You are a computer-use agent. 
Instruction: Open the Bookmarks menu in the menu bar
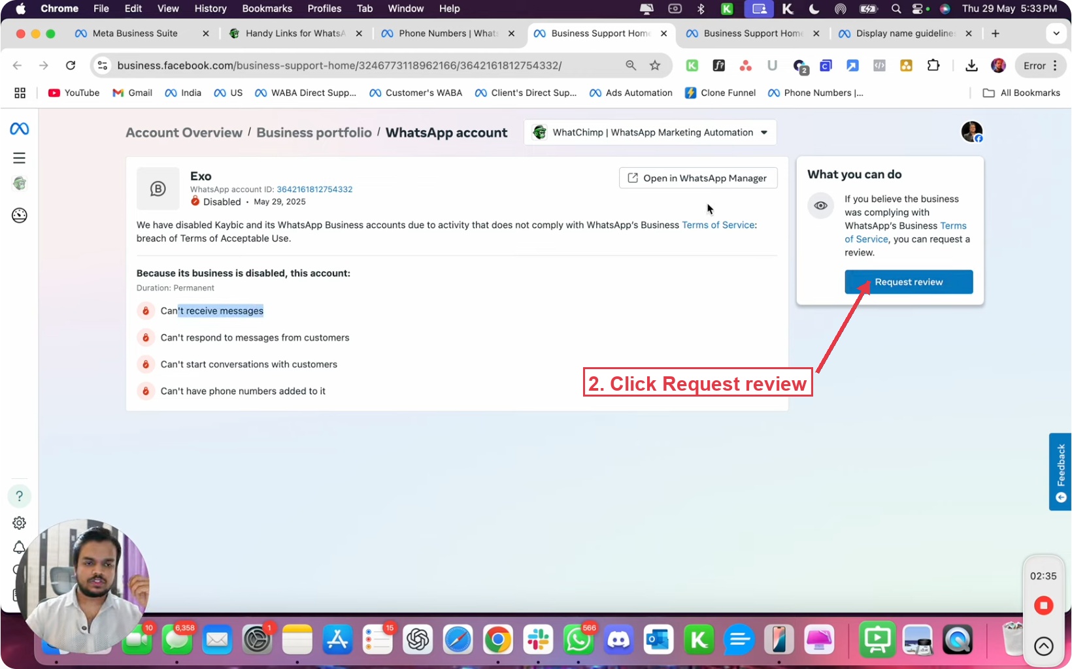267,8
